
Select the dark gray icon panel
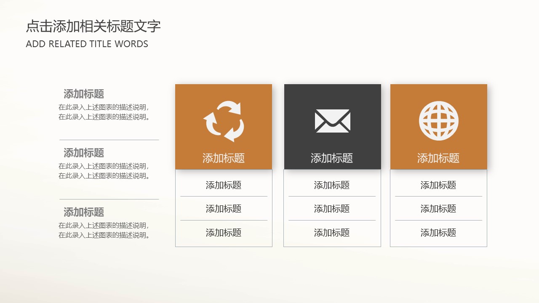[333, 126]
